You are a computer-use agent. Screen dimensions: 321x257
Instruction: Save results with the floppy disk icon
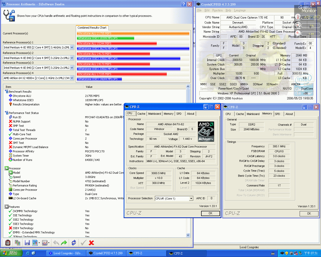(x=27, y=243)
